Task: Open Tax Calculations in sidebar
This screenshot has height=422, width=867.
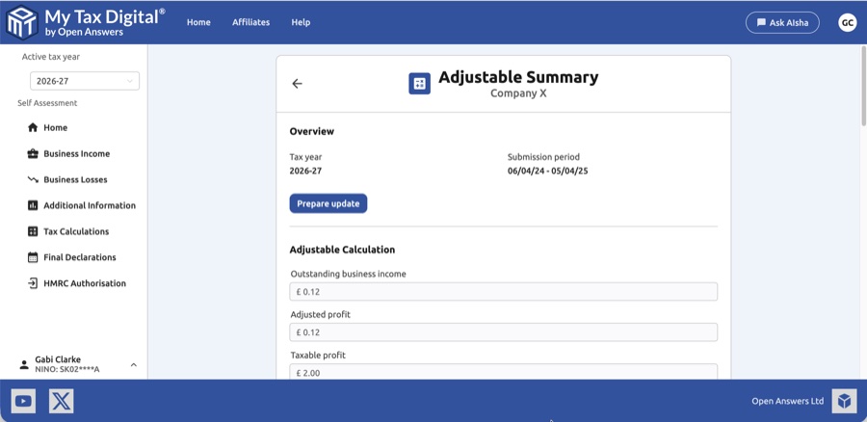Action: click(x=76, y=231)
